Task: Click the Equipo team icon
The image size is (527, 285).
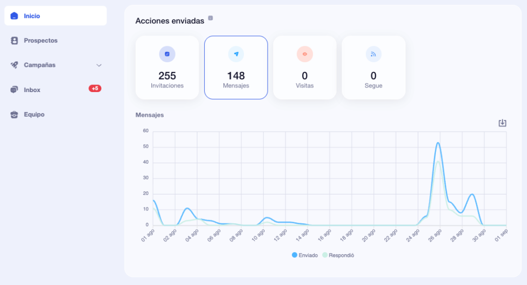Action: 14,115
